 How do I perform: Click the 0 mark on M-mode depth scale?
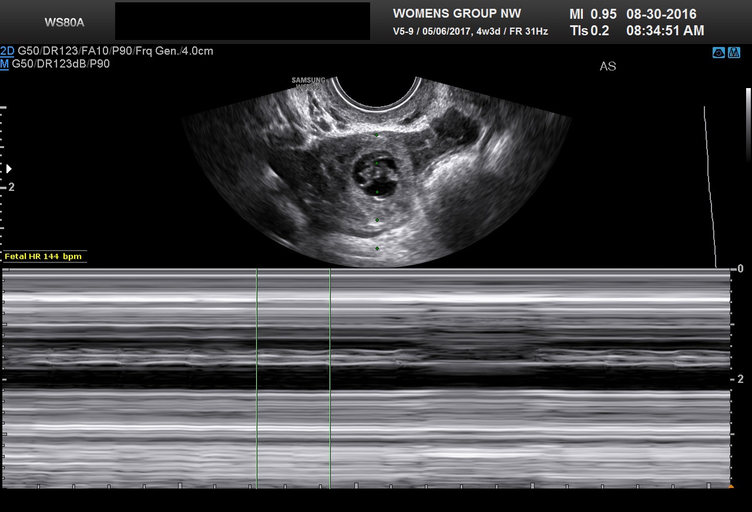[x=740, y=268]
